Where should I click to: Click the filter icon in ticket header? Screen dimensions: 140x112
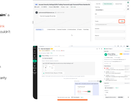tap(99, 49)
